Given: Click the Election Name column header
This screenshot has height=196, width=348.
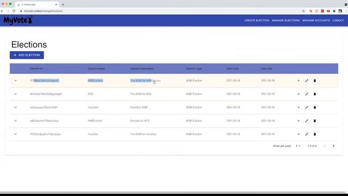Looking at the screenshot, I should click(96, 69).
